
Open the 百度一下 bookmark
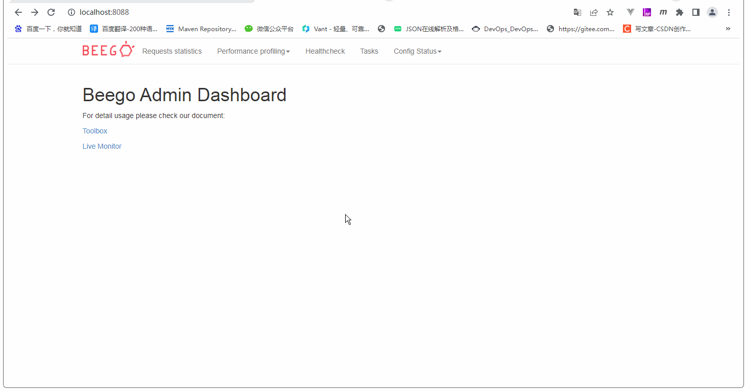click(48, 29)
